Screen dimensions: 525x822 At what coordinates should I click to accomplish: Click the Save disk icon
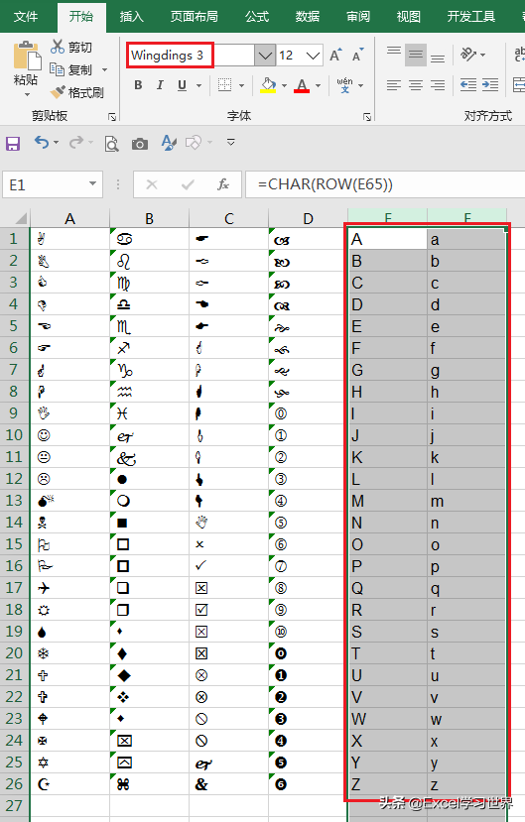point(13,143)
